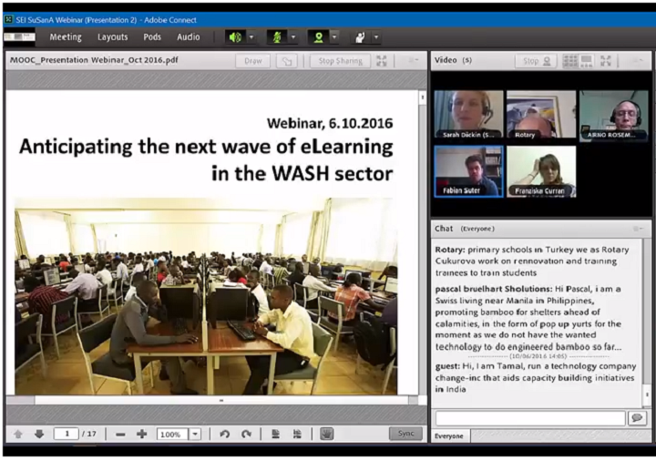This screenshot has height=461, width=656.
Task: Toggle the webcam icon in top toolbar
Action: pos(318,37)
